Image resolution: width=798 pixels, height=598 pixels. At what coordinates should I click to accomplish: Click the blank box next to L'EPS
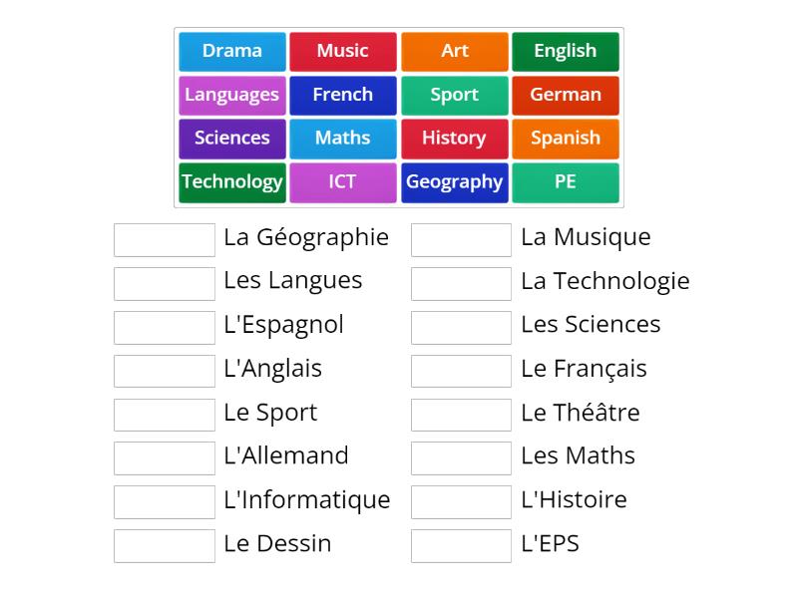[461, 546]
